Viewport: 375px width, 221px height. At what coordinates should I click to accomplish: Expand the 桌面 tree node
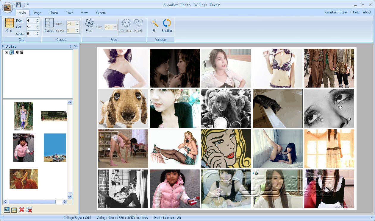pos(6,53)
